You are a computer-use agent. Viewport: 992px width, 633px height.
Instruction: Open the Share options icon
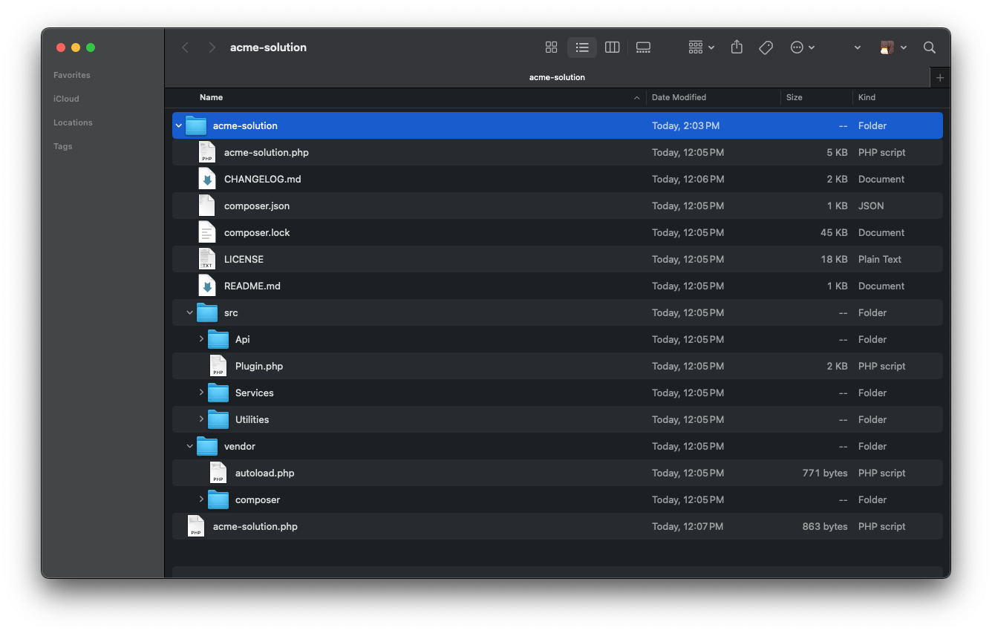736,47
